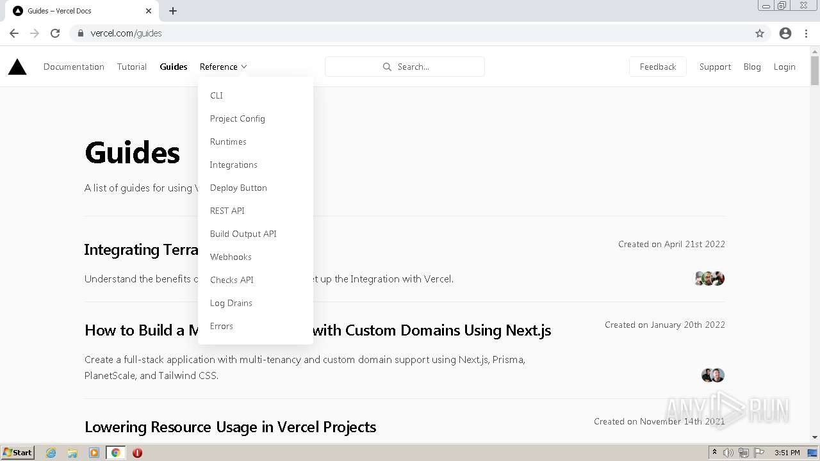Open the Chrome profile avatar icon

785,33
